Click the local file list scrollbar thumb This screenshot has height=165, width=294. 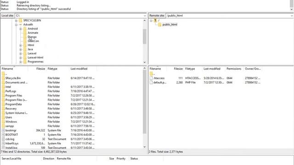[x=145, y=102]
